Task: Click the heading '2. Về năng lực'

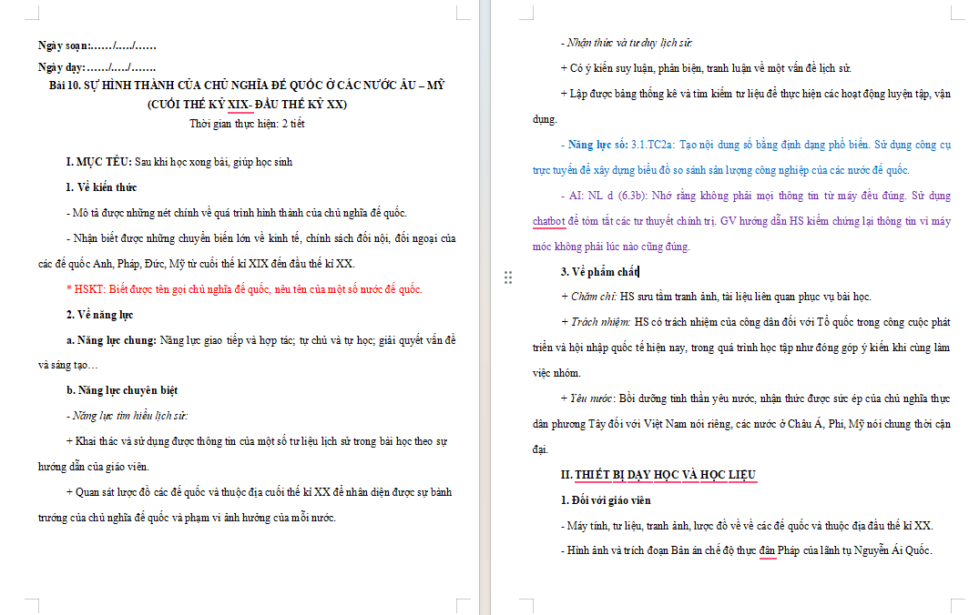Action: pos(99,314)
